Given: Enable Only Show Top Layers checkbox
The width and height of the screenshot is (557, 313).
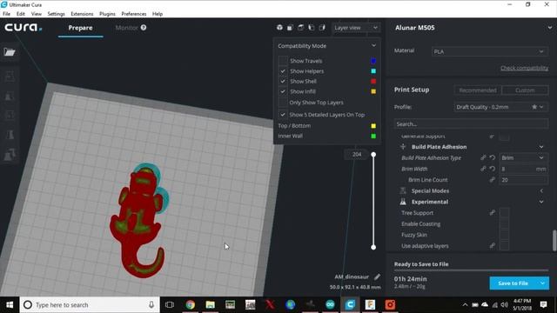Looking at the screenshot, I should coord(283,103).
